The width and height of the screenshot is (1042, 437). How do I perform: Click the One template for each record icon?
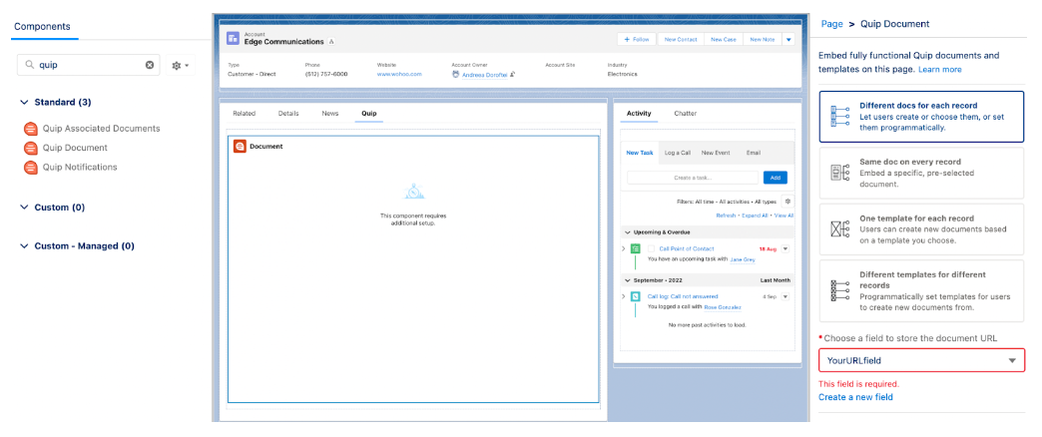(840, 229)
